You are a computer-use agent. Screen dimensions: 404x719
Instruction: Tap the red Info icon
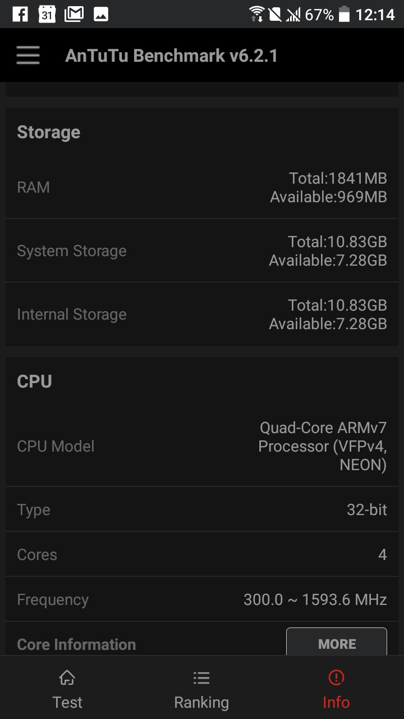point(336,678)
